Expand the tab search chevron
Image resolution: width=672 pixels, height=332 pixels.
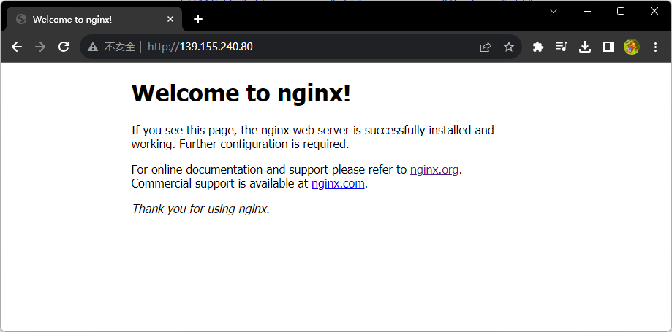tap(554, 11)
